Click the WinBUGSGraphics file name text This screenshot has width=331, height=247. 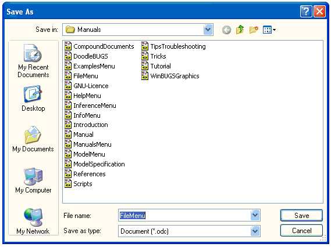click(175, 76)
